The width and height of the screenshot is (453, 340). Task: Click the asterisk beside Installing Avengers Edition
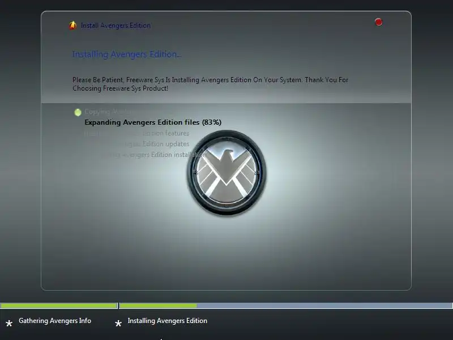coord(118,324)
